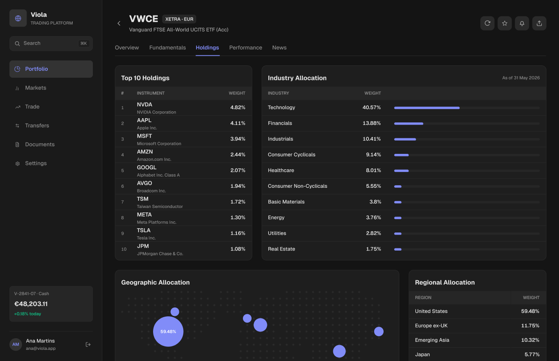559x361 pixels.
Task: Click the AM user avatar
Action: click(x=16, y=344)
